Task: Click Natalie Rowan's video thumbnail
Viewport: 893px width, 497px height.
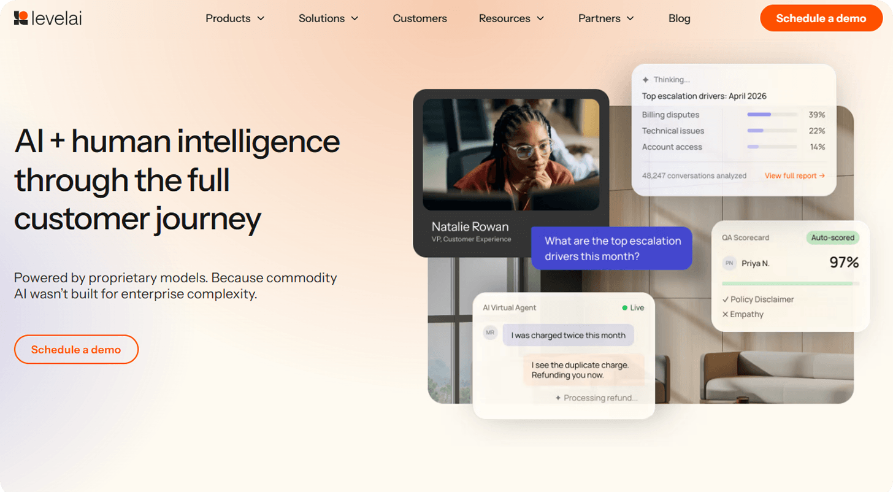Action: tap(511, 155)
